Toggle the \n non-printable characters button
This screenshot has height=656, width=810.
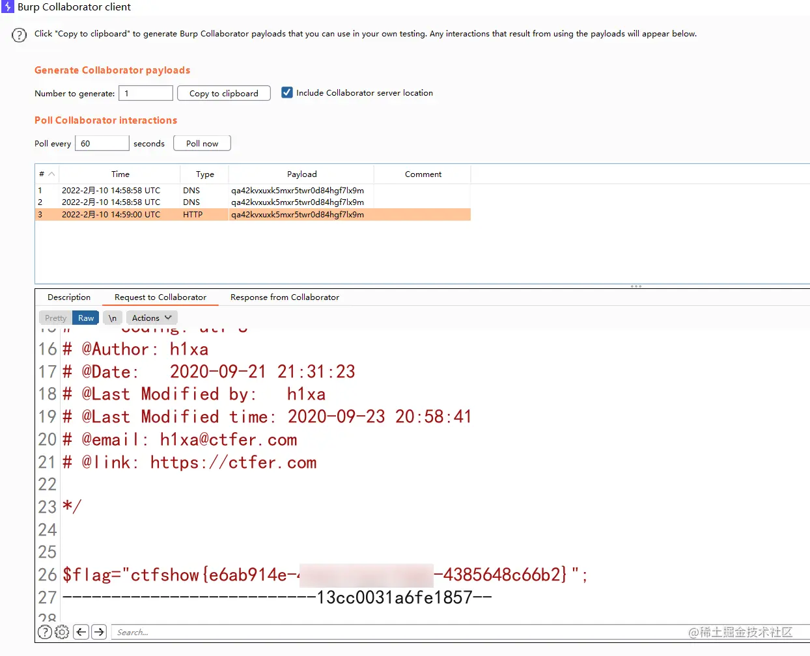pyautogui.click(x=113, y=318)
